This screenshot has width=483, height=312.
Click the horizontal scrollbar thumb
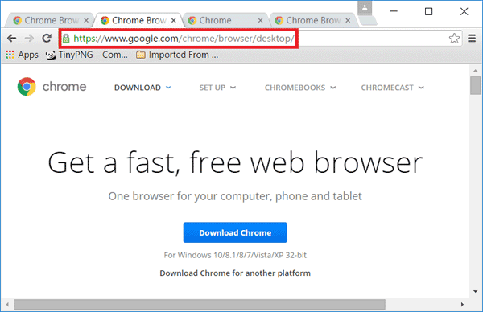pyautogui.click(x=200, y=304)
